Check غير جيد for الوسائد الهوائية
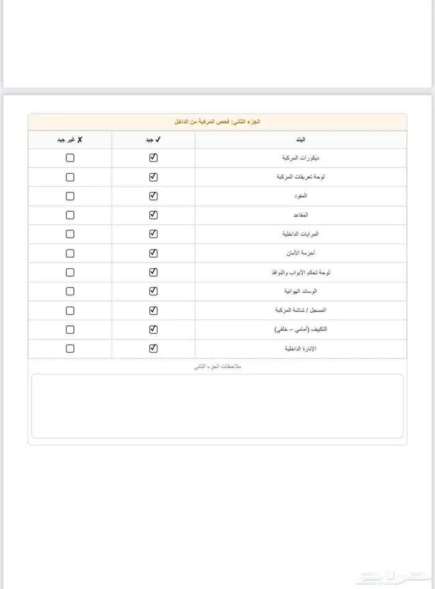 tap(70, 290)
